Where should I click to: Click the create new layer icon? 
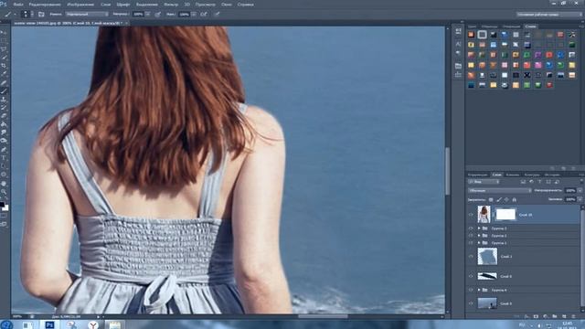point(564,316)
